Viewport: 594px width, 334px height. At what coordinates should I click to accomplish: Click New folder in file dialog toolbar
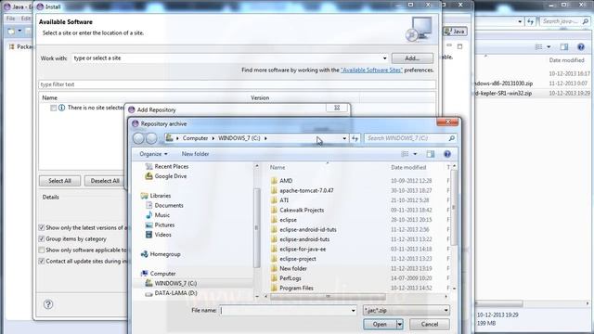click(195, 154)
